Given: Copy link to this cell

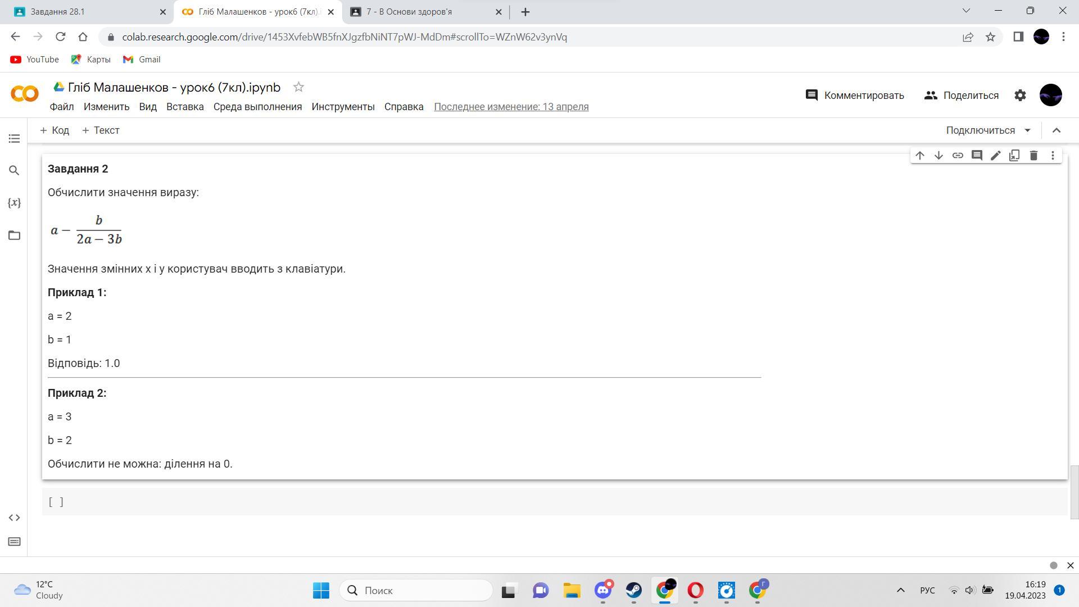Looking at the screenshot, I should pyautogui.click(x=958, y=156).
